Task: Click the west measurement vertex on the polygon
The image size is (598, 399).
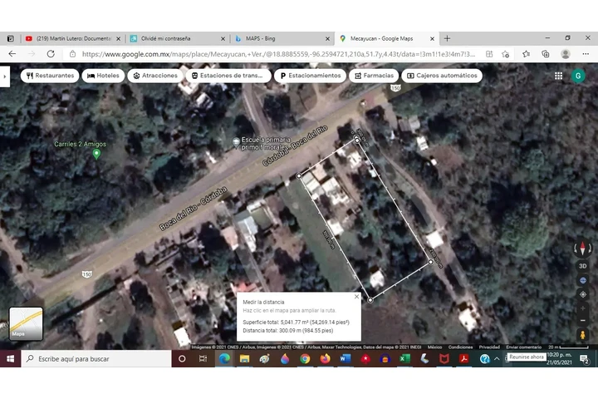Action: click(x=299, y=176)
